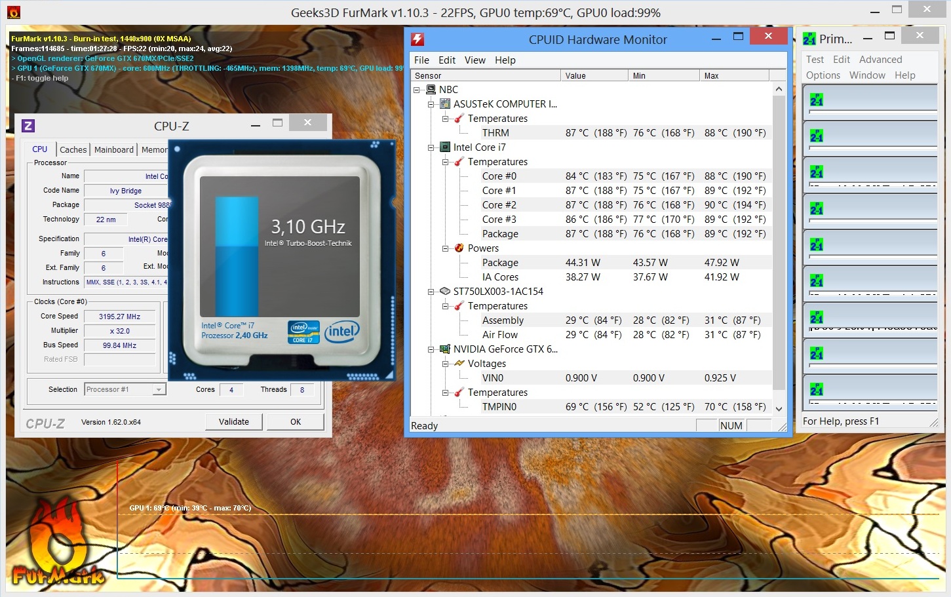This screenshot has height=597, width=951.
Task: Click the scroll down arrow in Hardware Monitor
Action: tap(779, 408)
